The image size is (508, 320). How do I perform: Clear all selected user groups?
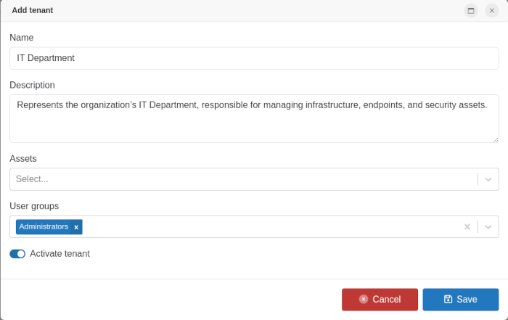click(467, 226)
